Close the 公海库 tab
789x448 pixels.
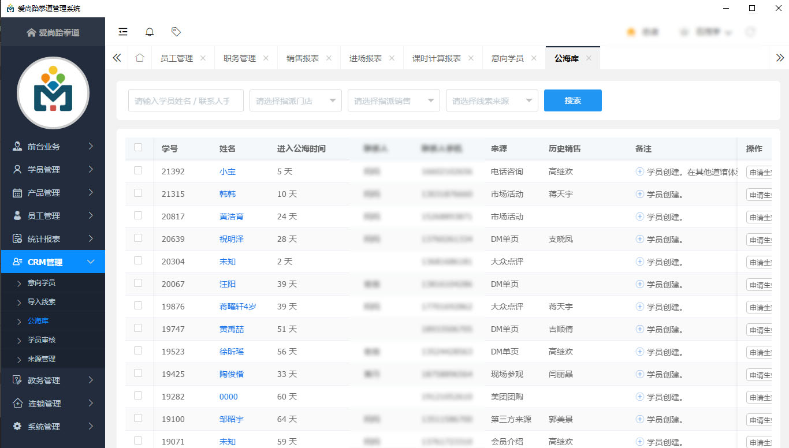(589, 58)
